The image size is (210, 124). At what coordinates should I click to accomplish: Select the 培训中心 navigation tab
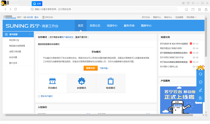coord(112,25)
